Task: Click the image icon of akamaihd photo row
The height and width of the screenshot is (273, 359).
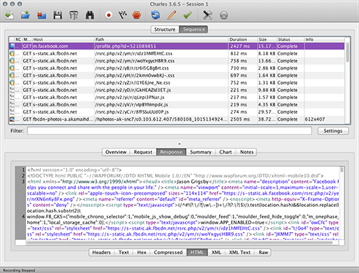Action: pos(12,119)
